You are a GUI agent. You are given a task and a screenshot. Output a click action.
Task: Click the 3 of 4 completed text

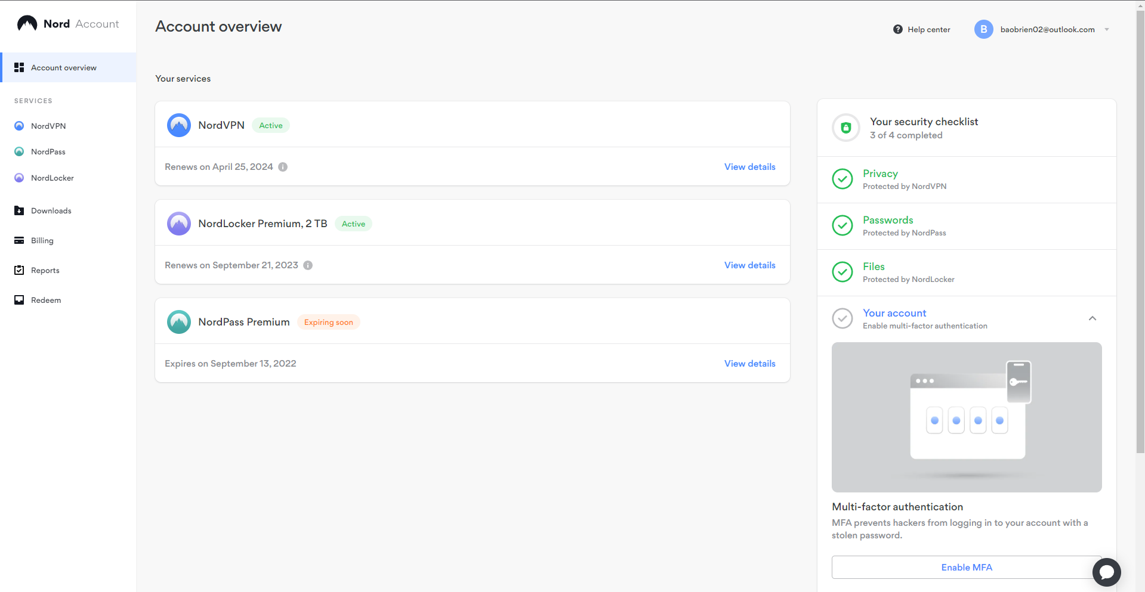[x=906, y=135]
